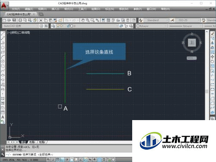Select the Line tool in Draw toolbar
The image size is (216, 162).
point(3,34)
